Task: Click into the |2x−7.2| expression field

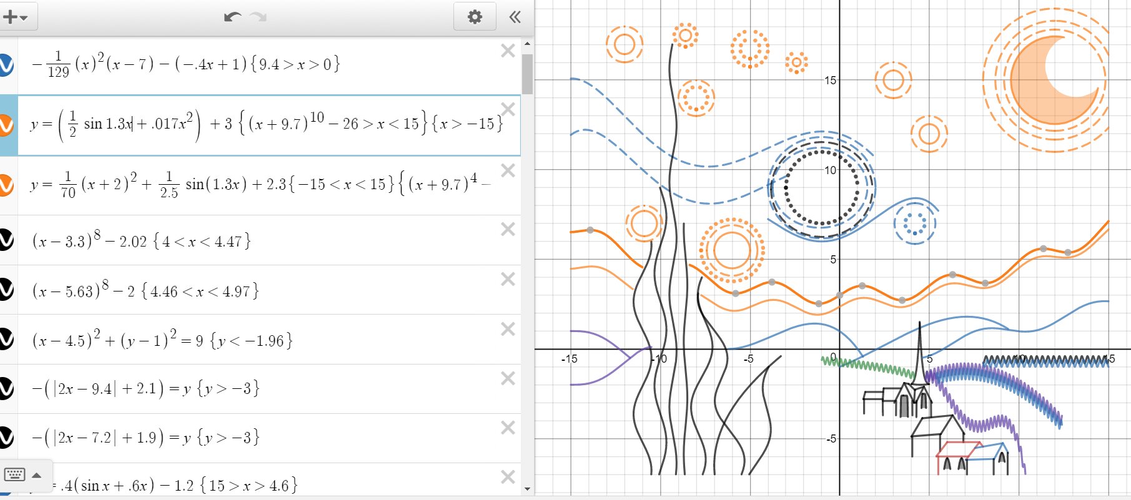Action: coord(250,438)
